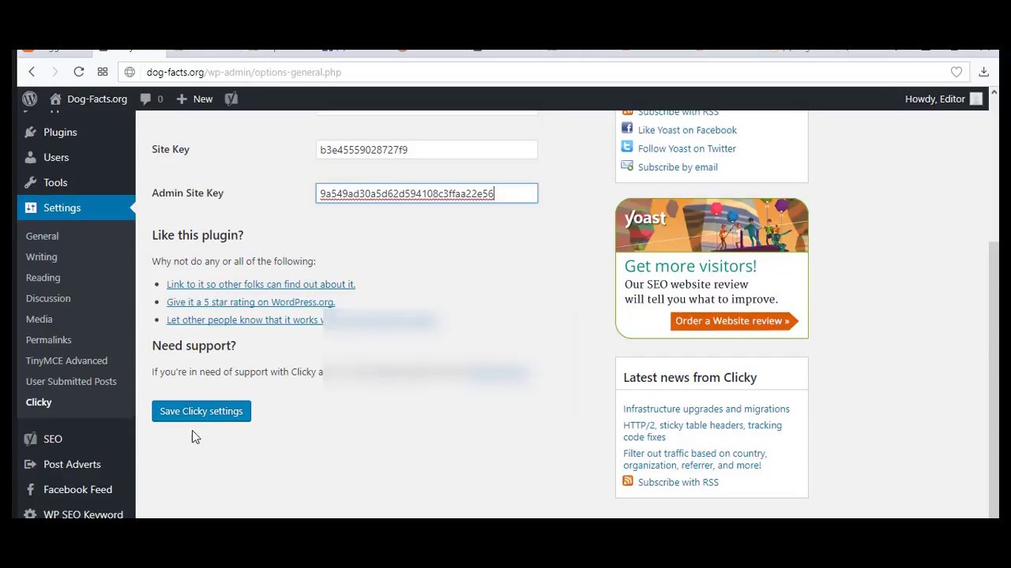This screenshot has width=1011, height=568.
Task: Open Like Yoast on Facebook link
Action: click(x=687, y=130)
